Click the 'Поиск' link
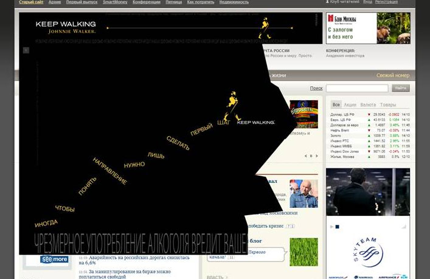Viewport: 430px width, 279px height. tap(316, 88)
